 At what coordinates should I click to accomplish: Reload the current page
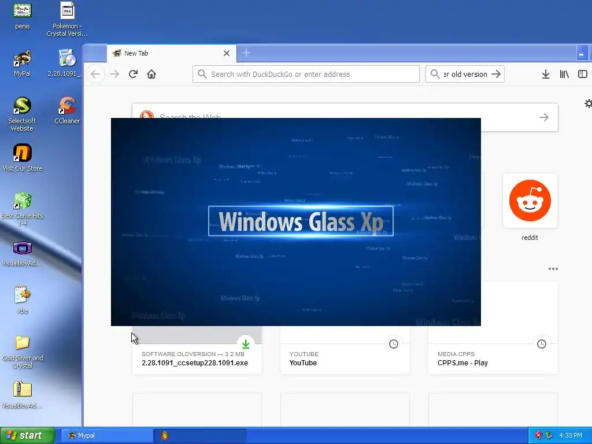[x=133, y=74]
